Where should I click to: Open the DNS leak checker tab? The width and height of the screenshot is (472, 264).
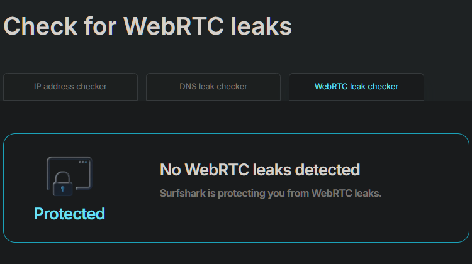pyautogui.click(x=213, y=87)
